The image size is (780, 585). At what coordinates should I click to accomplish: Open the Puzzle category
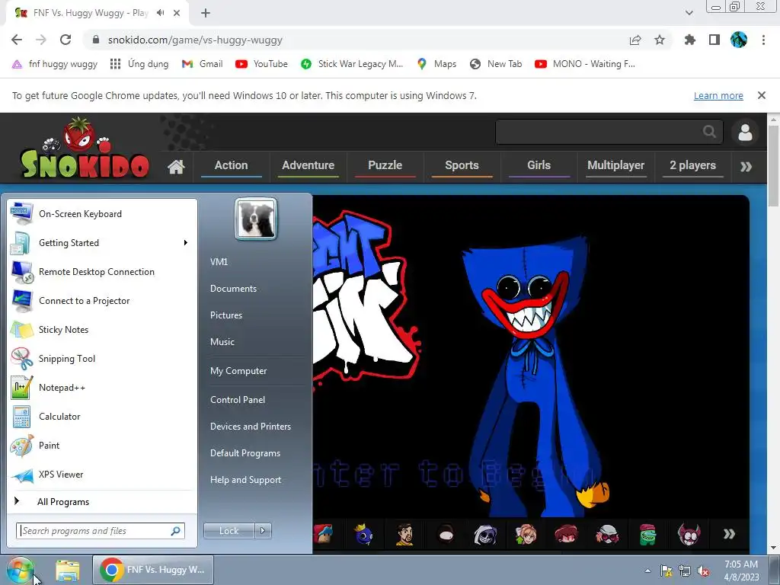click(x=385, y=165)
